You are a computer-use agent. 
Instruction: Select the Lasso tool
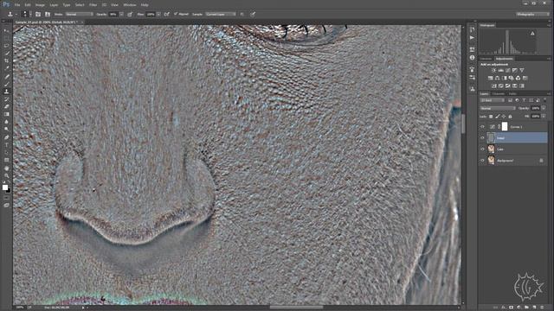6,46
